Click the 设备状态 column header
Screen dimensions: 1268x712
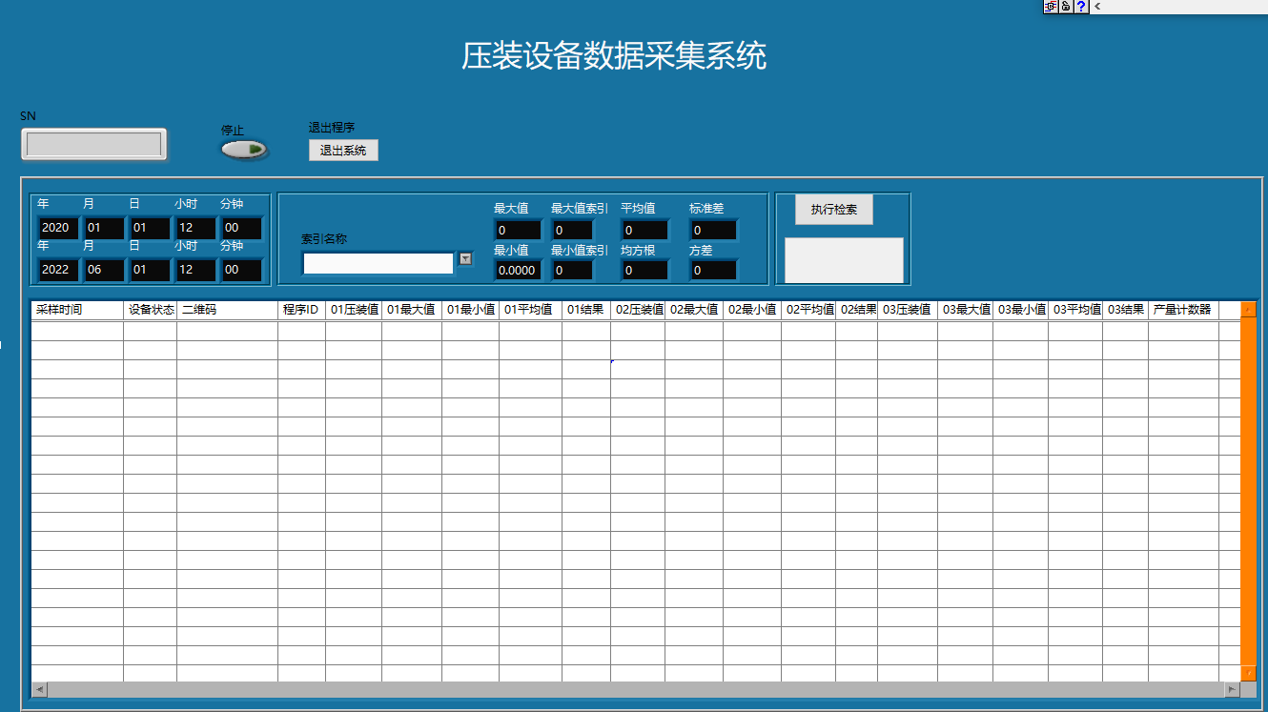point(151,310)
